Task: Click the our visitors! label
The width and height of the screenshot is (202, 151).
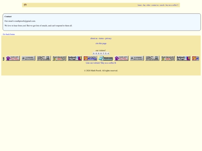Action: pyautogui.click(x=101, y=50)
